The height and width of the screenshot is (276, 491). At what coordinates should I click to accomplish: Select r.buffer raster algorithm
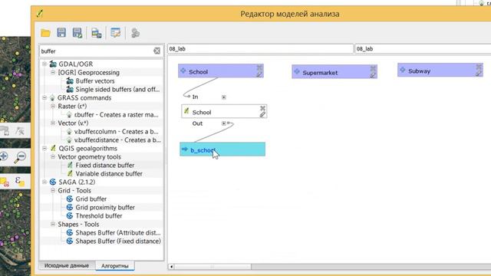(x=116, y=114)
